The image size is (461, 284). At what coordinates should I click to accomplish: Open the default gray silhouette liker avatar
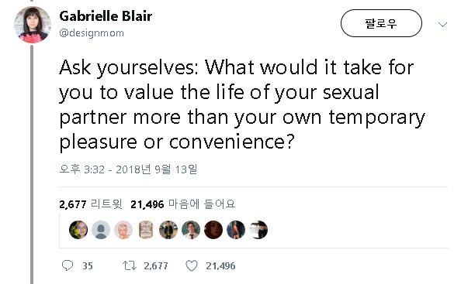101,230
